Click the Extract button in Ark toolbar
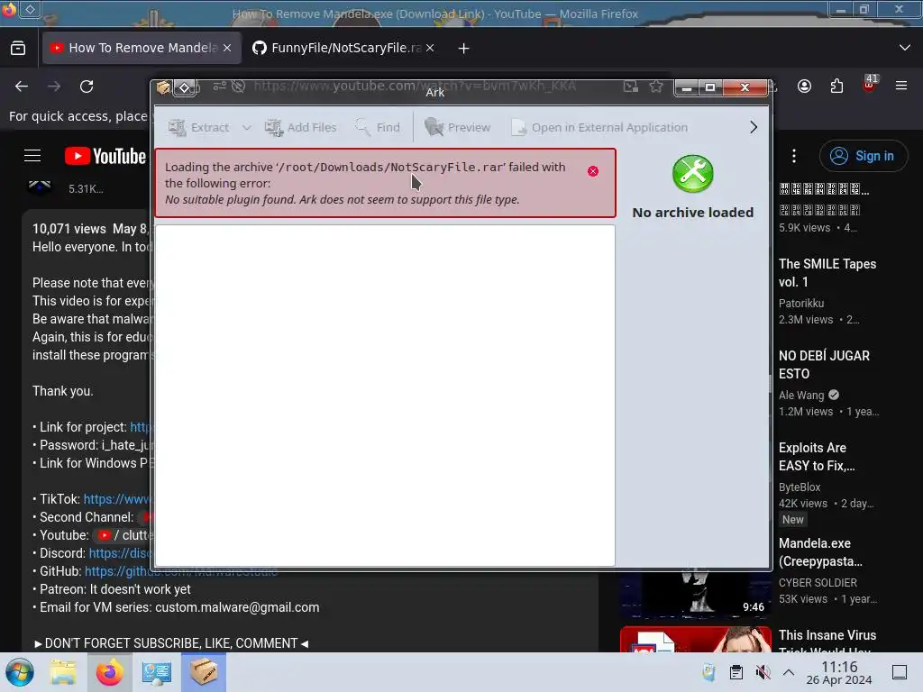The height and width of the screenshot is (692, 923). tap(199, 127)
